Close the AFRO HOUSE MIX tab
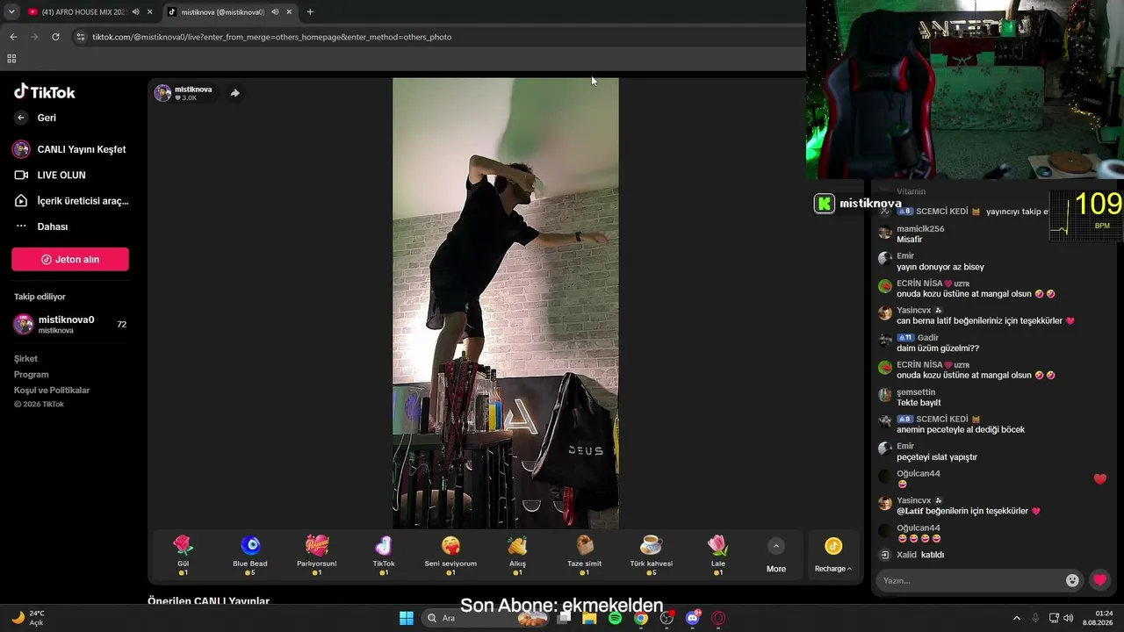This screenshot has width=1124, height=632. point(150,12)
